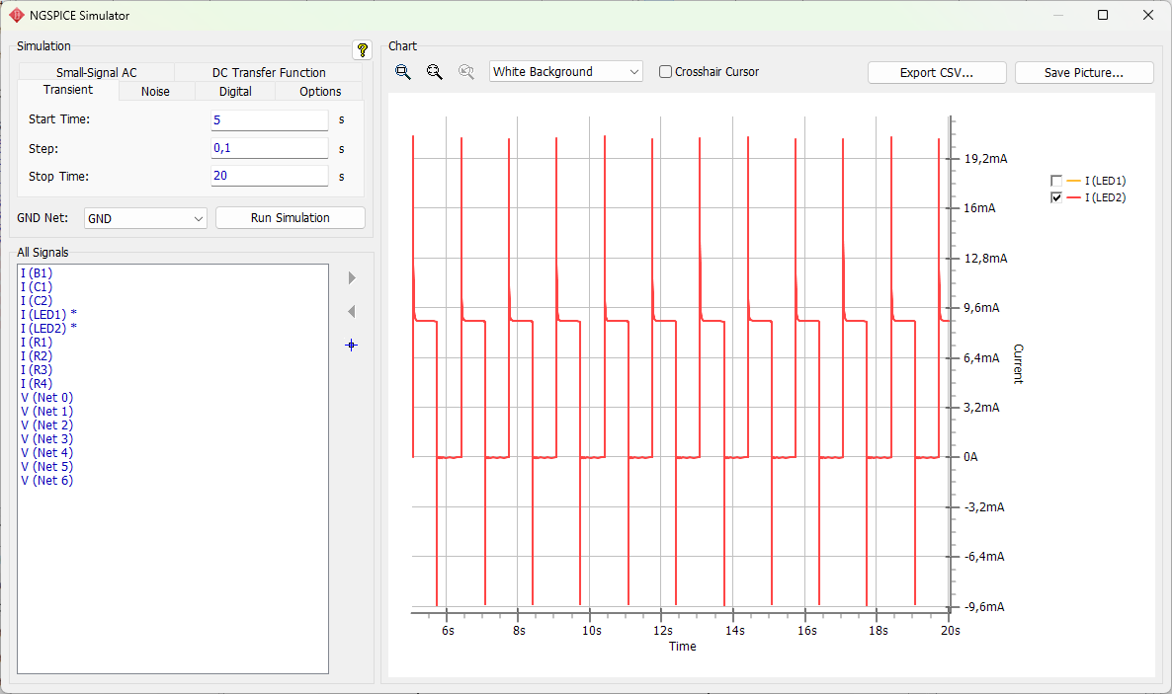The width and height of the screenshot is (1172, 694).
Task: Select V (Net 4) in All Signals
Action: coord(47,453)
